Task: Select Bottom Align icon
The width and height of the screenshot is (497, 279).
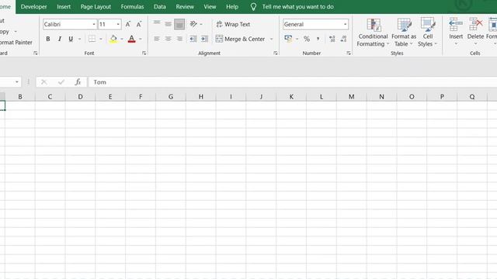Action: click(179, 24)
